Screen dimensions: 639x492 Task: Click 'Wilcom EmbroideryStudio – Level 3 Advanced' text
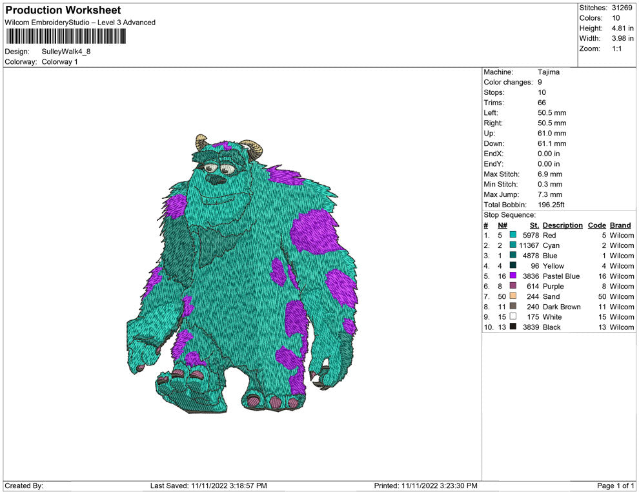(x=80, y=23)
